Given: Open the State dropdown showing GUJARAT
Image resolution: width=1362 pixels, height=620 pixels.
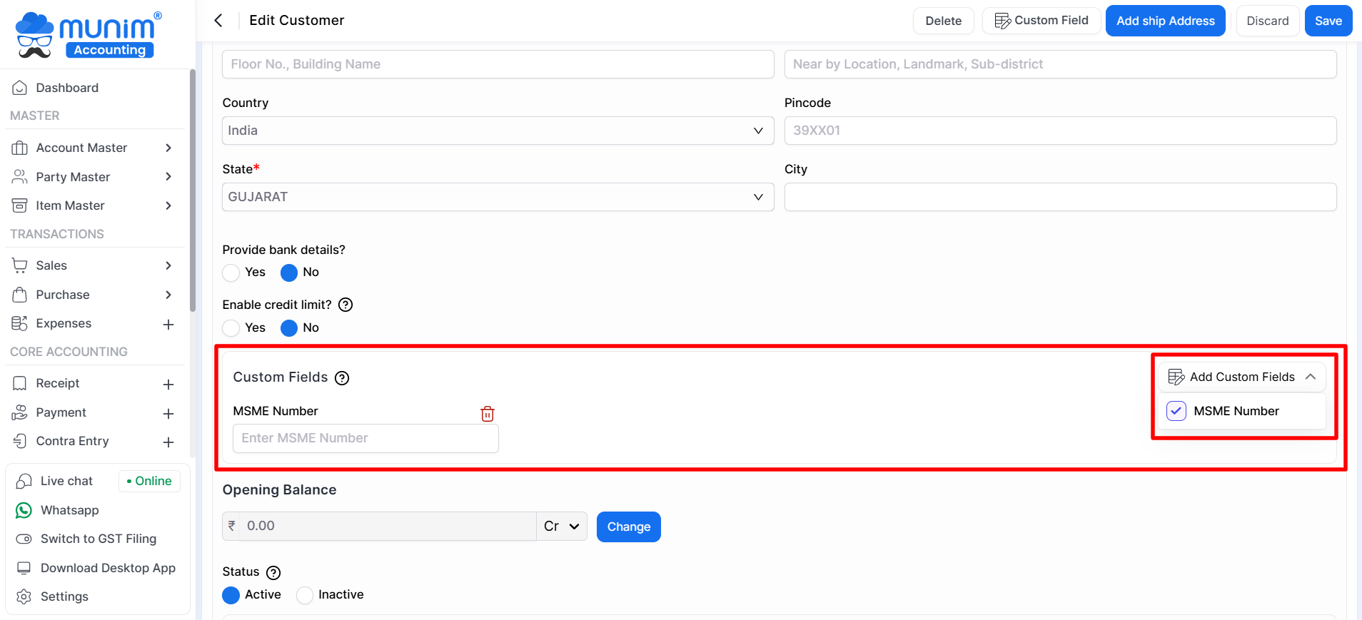Looking at the screenshot, I should coord(498,197).
